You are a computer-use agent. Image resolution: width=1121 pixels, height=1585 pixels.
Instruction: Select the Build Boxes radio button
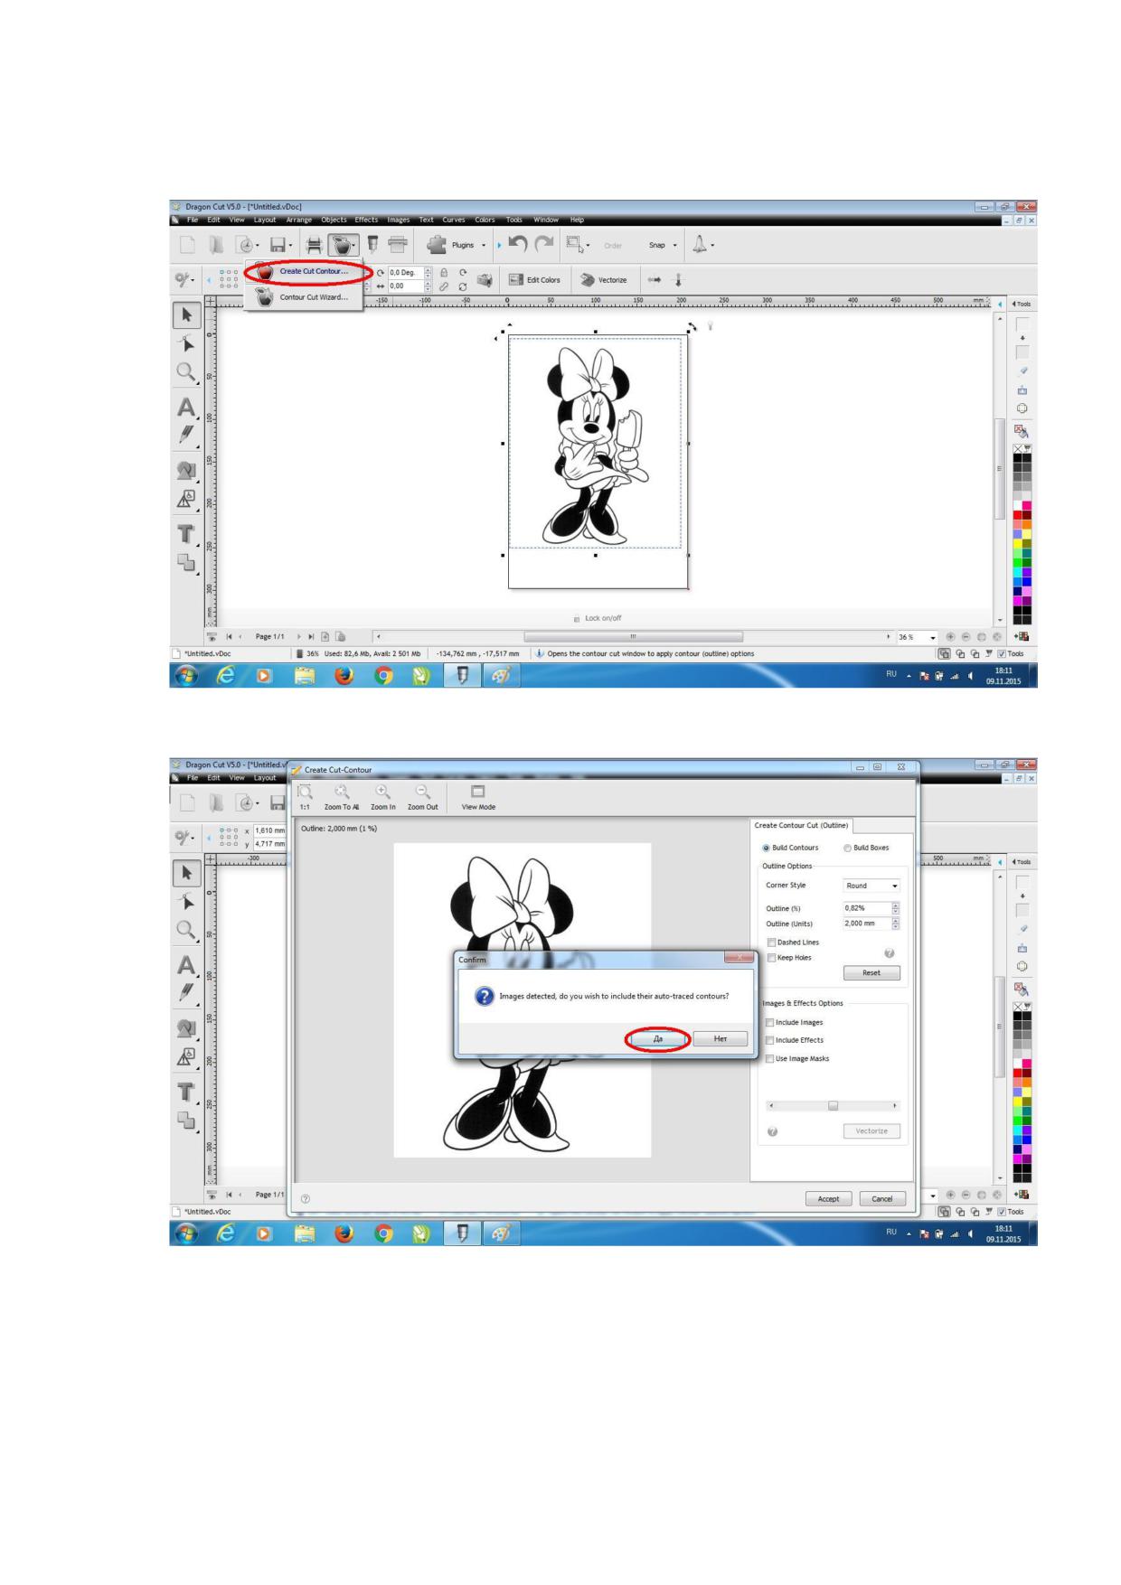[x=866, y=848]
